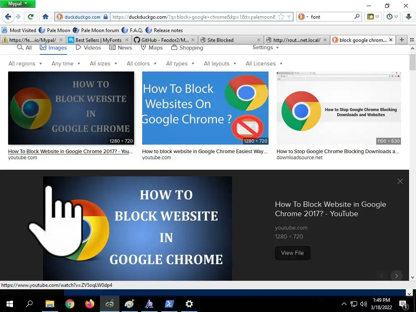The width and height of the screenshot is (416, 312).
Task: Show next image with the right arrow
Action: coord(396,276)
